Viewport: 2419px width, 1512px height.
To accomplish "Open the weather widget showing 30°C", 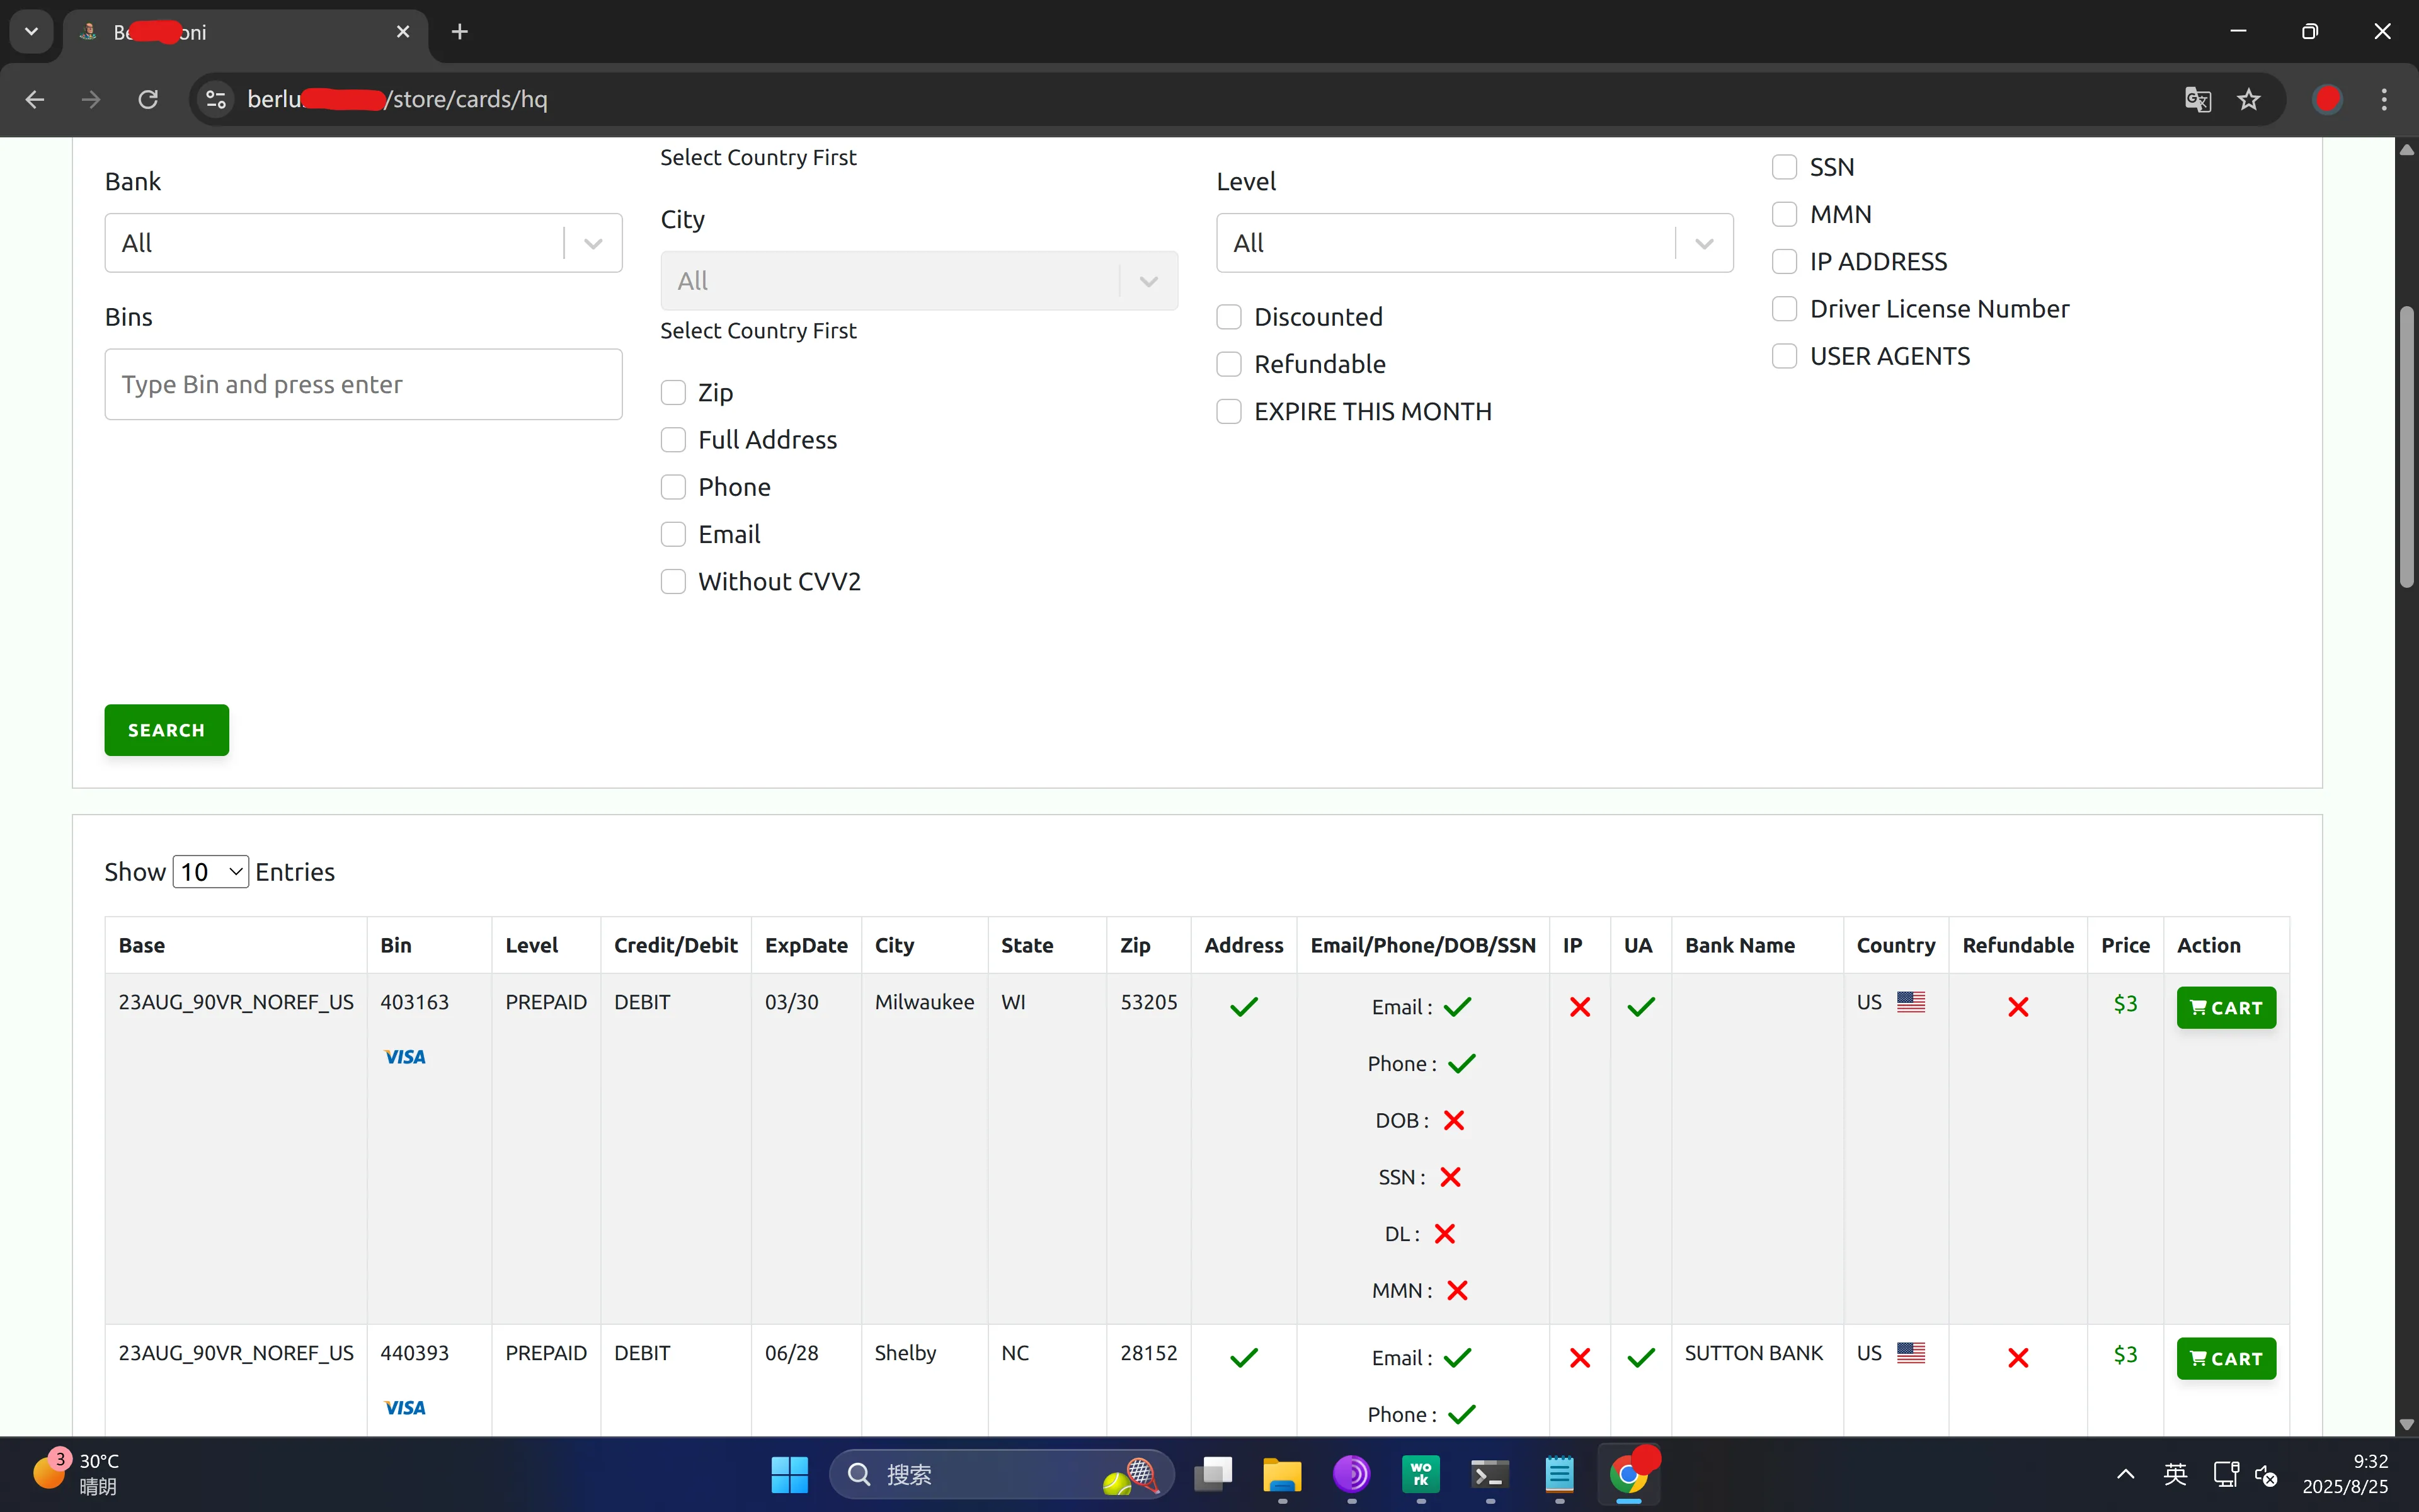I will [x=77, y=1474].
